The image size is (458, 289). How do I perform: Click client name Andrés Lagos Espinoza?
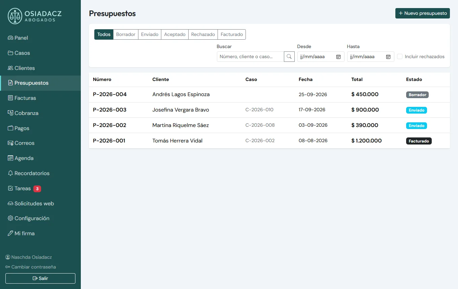coord(181,94)
